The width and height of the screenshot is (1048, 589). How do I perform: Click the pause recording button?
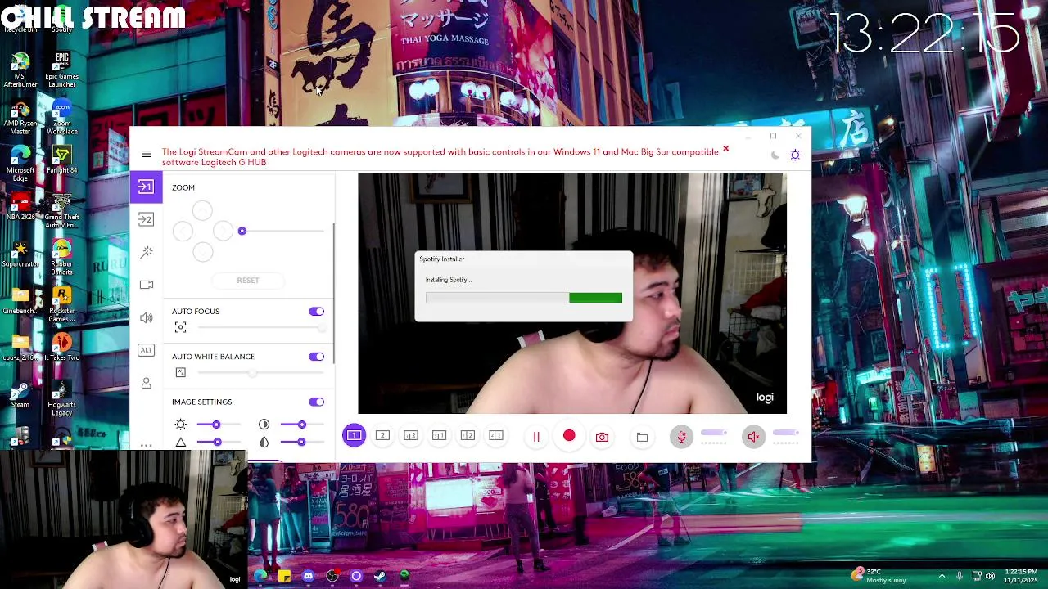tap(536, 437)
